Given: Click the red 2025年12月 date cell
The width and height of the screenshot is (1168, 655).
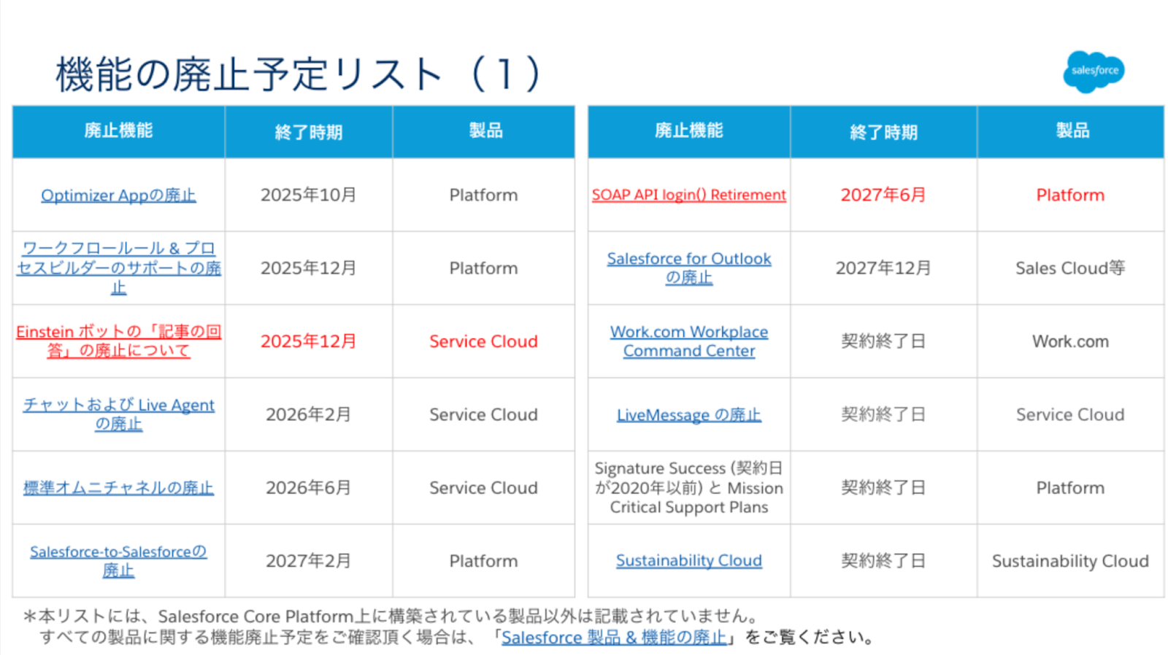Looking at the screenshot, I should coord(309,341).
